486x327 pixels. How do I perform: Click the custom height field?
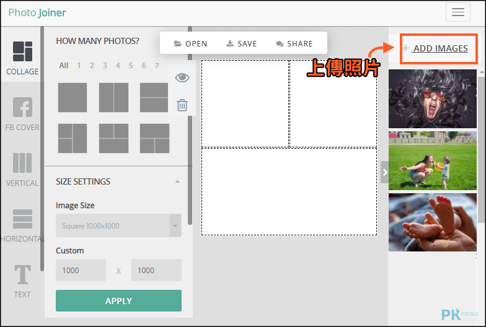pos(156,270)
